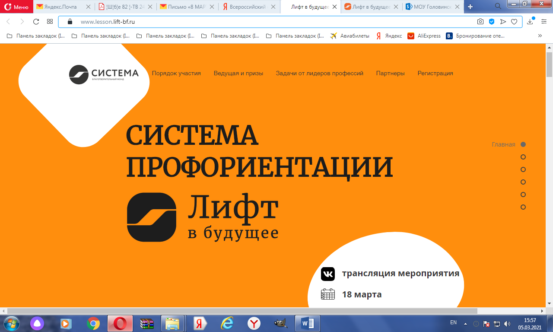Viewport: 553px width, 332px height.
Task: Select the last section navigation dot
Action: tap(523, 207)
